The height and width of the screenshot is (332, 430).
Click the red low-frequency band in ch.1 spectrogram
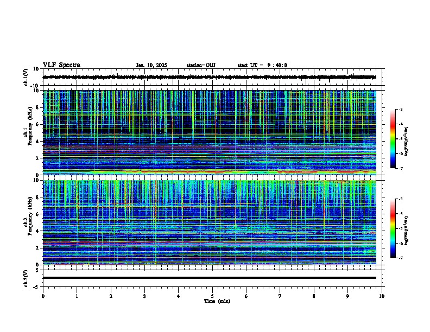(210, 172)
